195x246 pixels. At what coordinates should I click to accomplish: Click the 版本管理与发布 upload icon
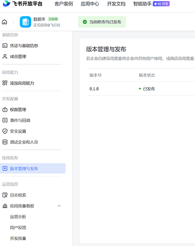tap(5, 169)
